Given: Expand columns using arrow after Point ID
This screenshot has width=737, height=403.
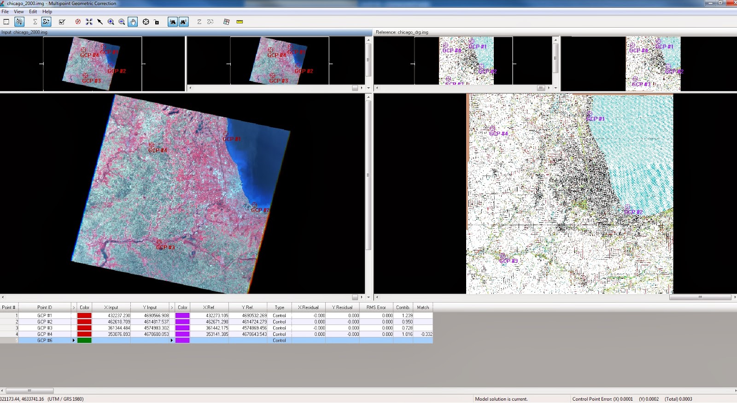Looking at the screenshot, I should 74,307.
